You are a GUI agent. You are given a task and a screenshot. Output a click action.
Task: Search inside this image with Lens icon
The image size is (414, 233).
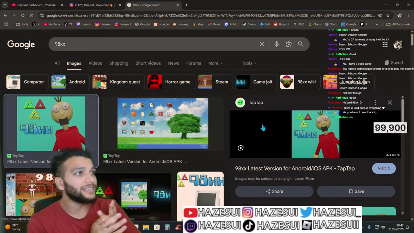pos(241,148)
